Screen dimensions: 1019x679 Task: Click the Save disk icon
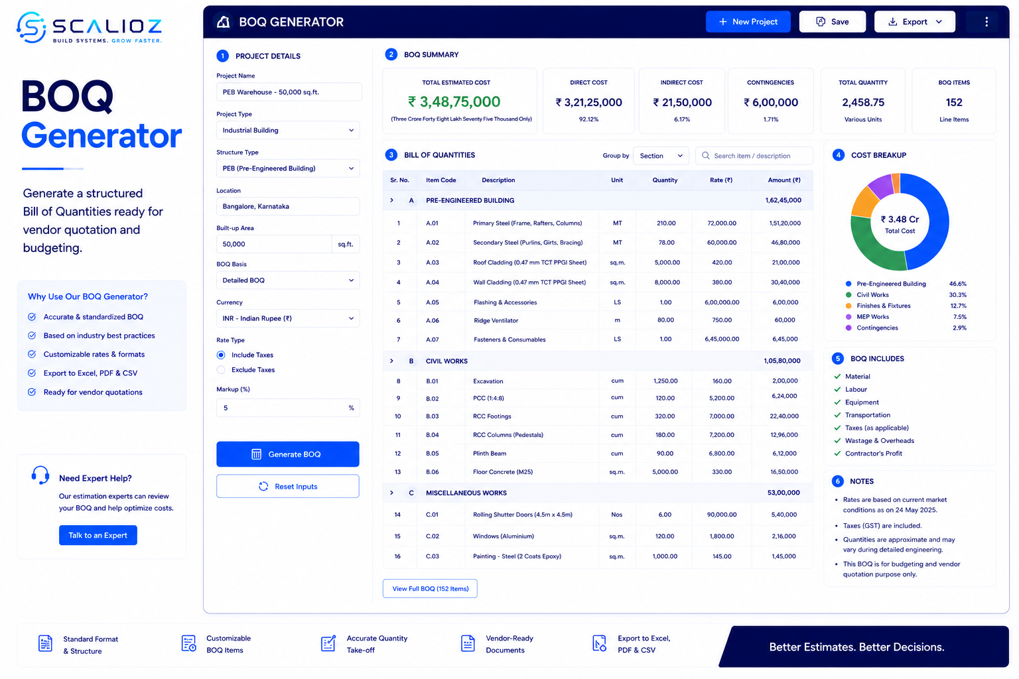821,22
